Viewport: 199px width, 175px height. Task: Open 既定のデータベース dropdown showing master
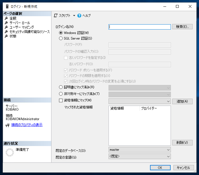click(140, 150)
